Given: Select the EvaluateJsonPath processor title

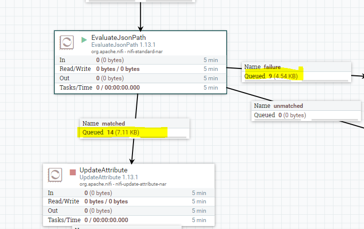Looking at the screenshot, I should pyautogui.click(x=118, y=37).
